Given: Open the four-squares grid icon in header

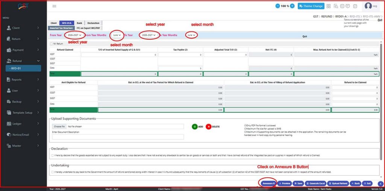Looking at the screenshot, I should tap(329, 6).
